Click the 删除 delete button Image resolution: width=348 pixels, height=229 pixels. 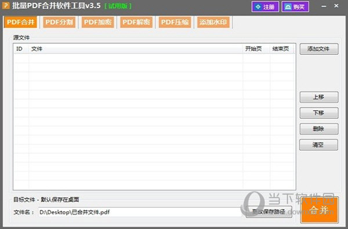click(319, 129)
